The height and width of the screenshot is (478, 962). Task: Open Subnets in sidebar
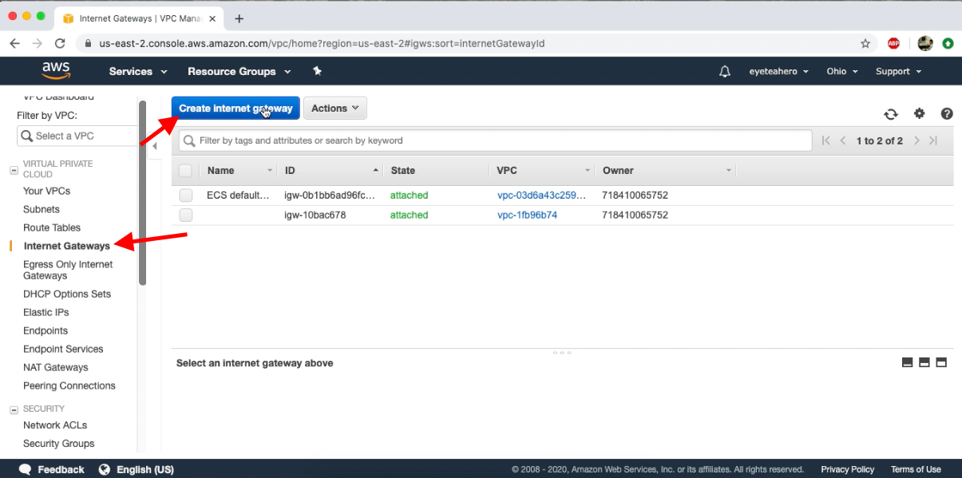42,209
